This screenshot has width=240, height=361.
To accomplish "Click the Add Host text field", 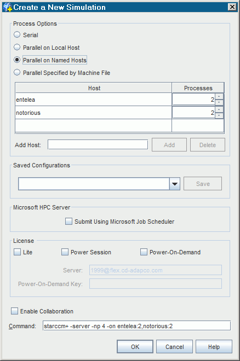I will 98,144.
